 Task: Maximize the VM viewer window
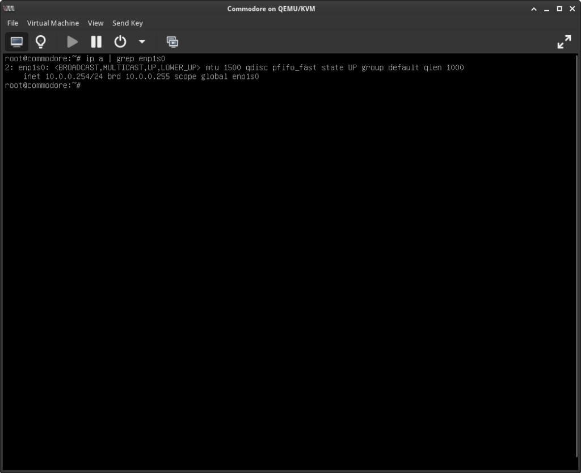[559, 9]
